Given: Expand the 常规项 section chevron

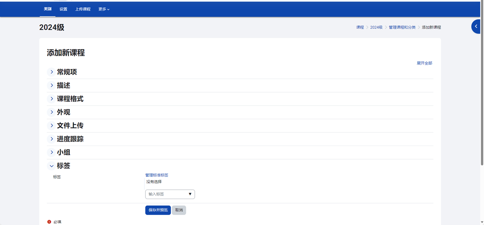Looking at the screenshot, I should tap(52, 72).
